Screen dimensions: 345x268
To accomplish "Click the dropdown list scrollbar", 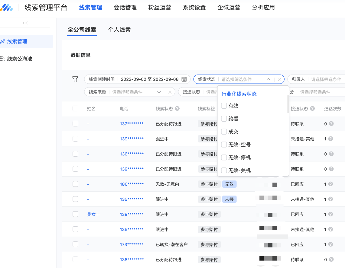I will coord(288,104).
